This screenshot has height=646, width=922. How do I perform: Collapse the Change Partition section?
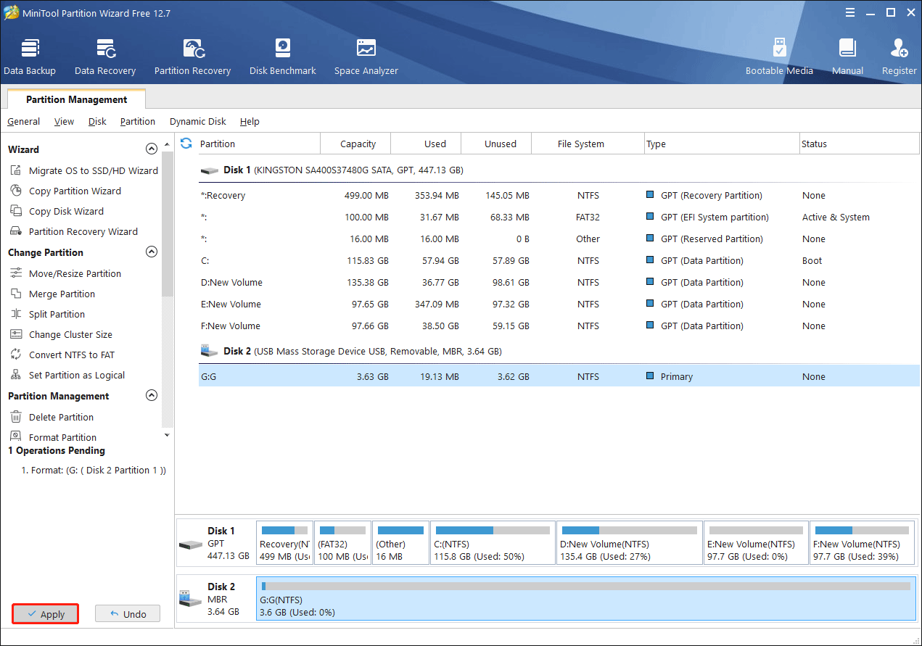(152, 252)
